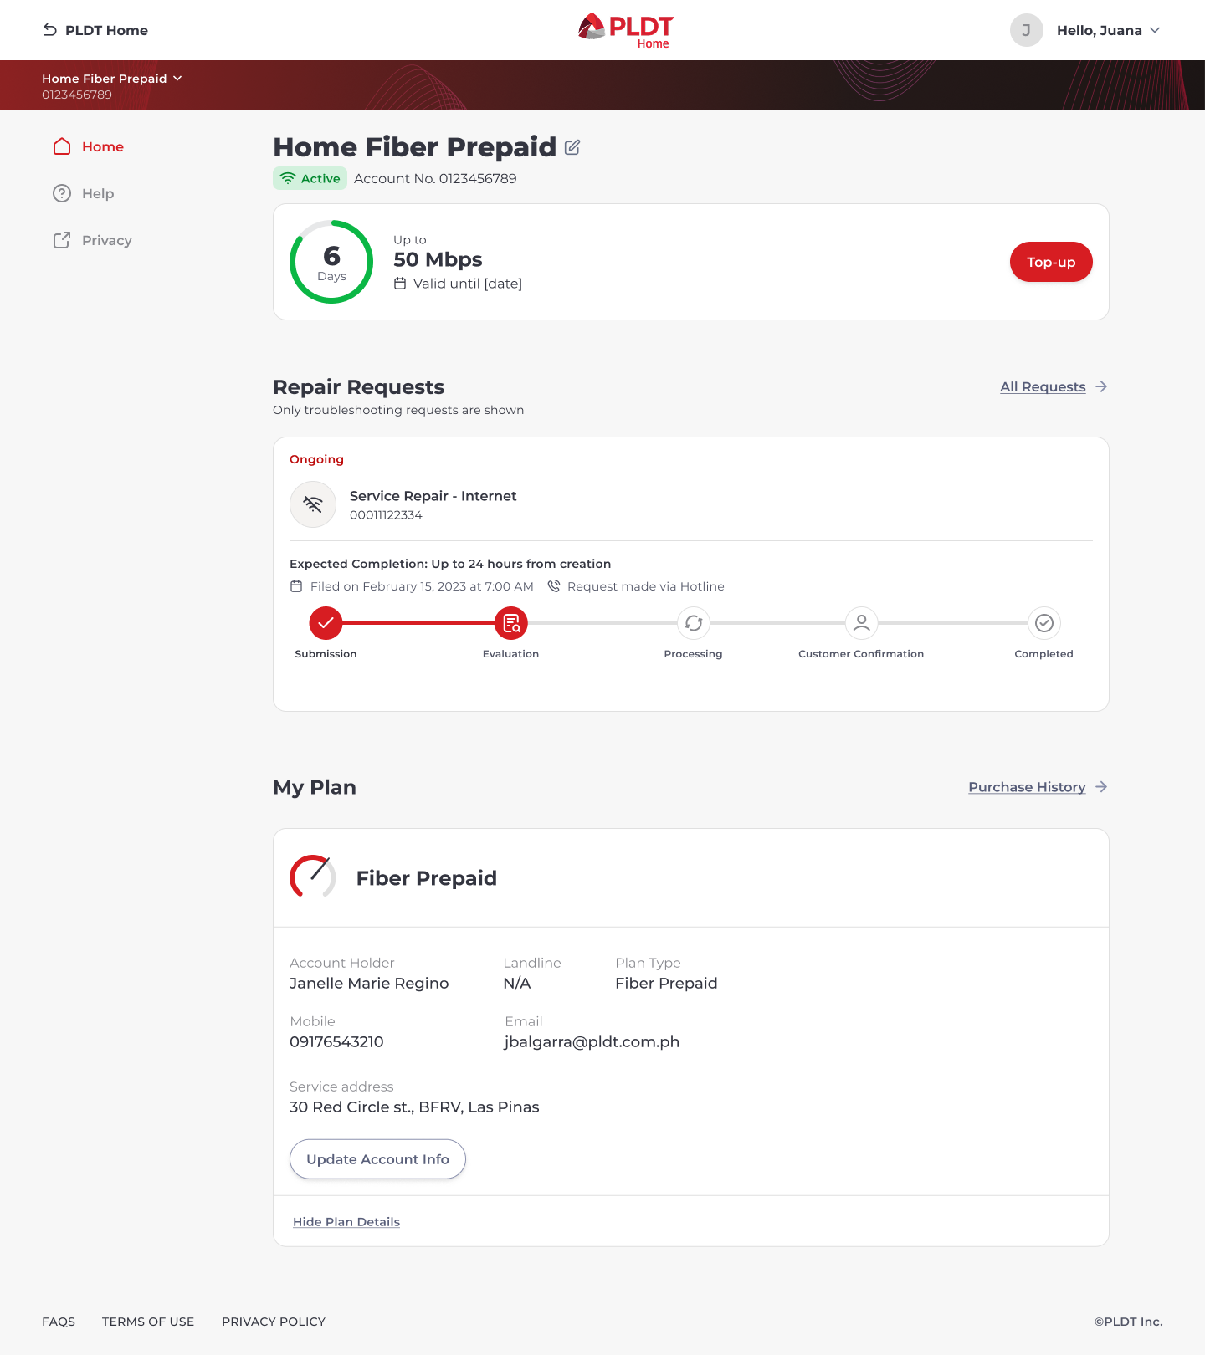This screenshot has height=1355, width=1205.
Task: Click the Home house icon
Action: [x=62, y=146]
